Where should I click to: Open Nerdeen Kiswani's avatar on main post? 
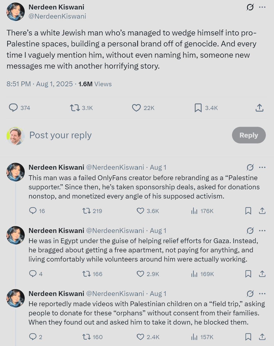tap(16, 12)
